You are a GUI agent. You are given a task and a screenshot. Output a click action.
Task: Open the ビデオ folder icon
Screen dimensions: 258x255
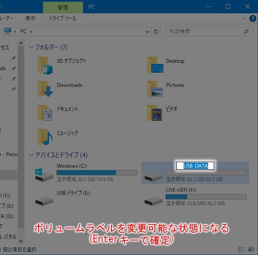154,114
